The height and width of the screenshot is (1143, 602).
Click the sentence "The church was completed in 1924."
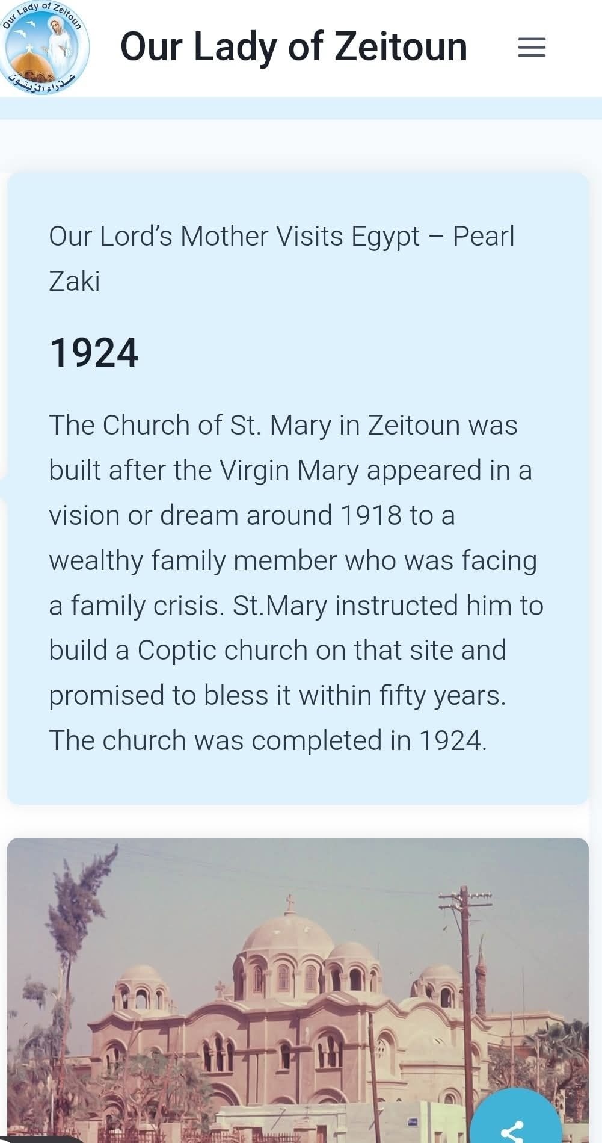tap(268, 740)
